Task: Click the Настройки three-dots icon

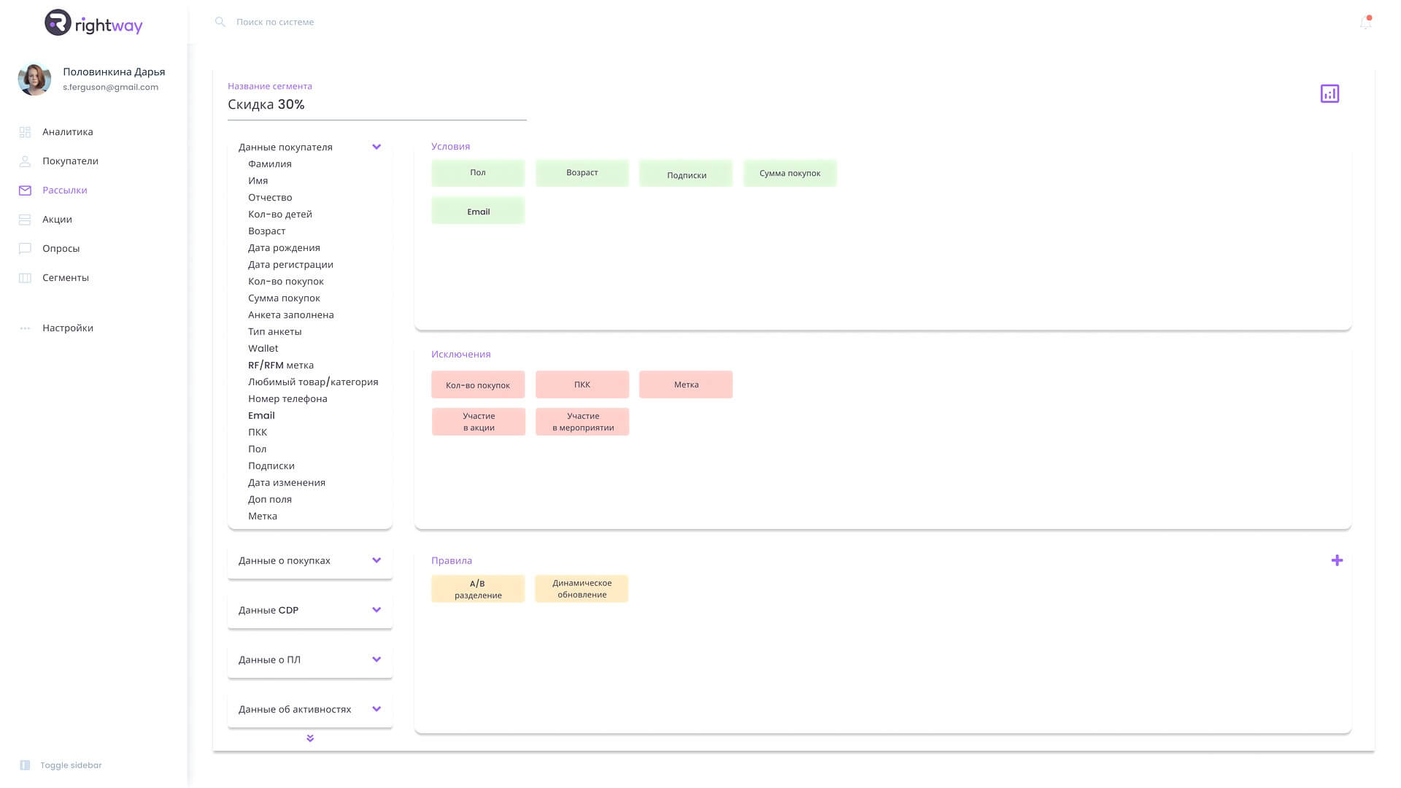Action: (x=25, y=328)
